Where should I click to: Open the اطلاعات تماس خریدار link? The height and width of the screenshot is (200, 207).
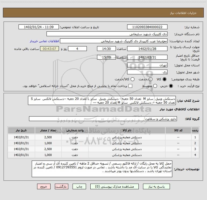(x=44, y=41)
